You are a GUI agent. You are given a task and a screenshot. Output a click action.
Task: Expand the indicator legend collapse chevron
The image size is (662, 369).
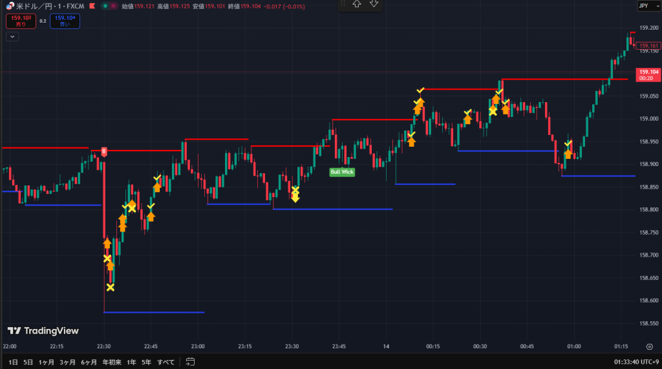coord(12,37)
